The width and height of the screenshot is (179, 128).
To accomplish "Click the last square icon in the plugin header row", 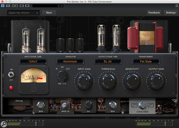I will pos(27,6).
